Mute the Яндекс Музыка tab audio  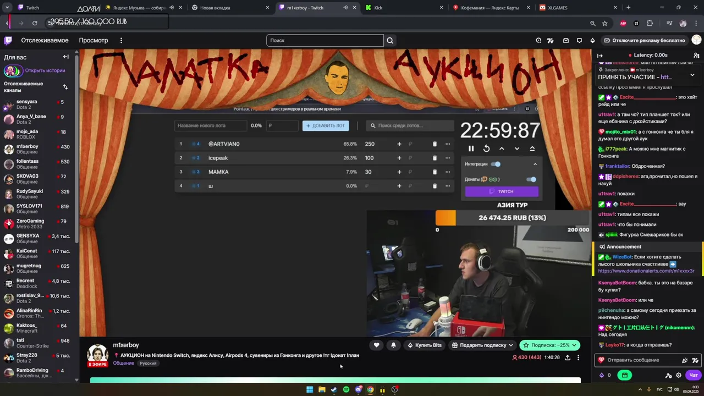point(172,8)
